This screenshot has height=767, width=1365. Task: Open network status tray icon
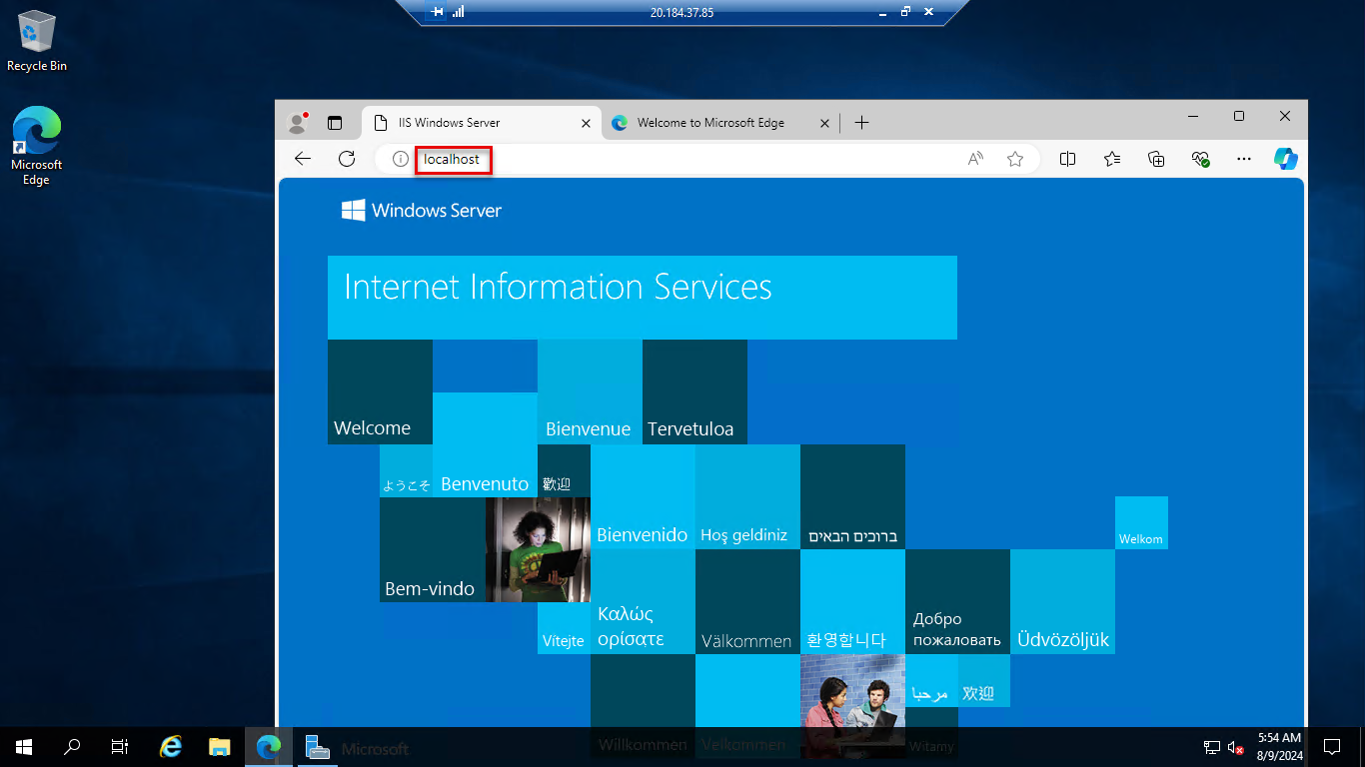[x=1211, y=747]
